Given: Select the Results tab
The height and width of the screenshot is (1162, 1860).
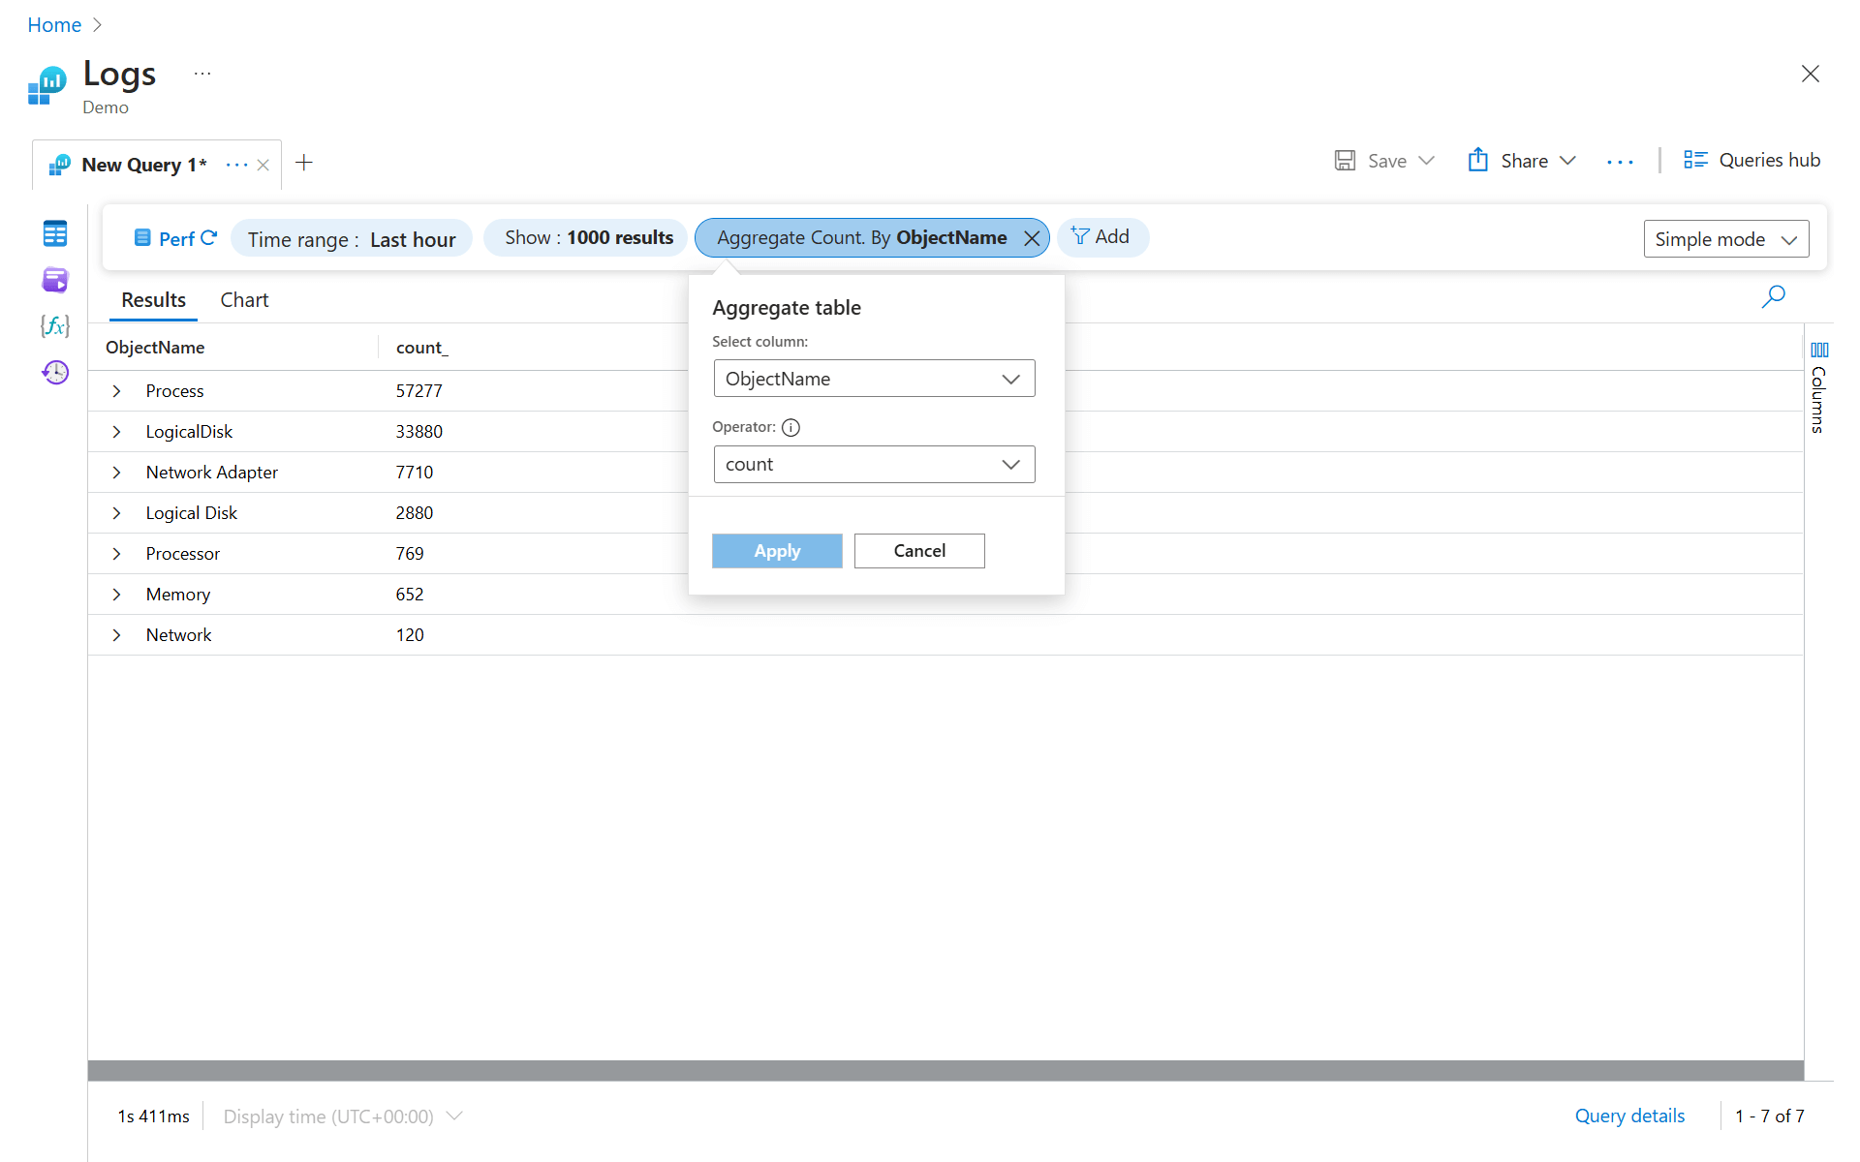Looking at the screenshot, I should 153,300.
